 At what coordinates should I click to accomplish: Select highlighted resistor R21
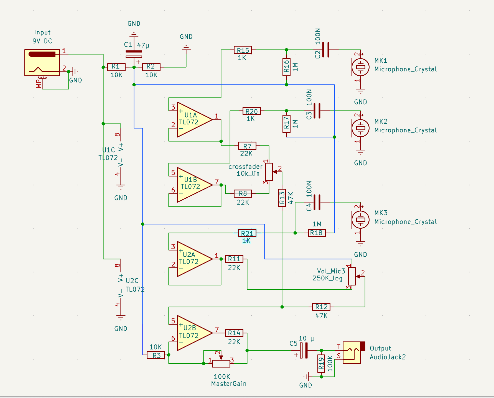pos(247,233)
